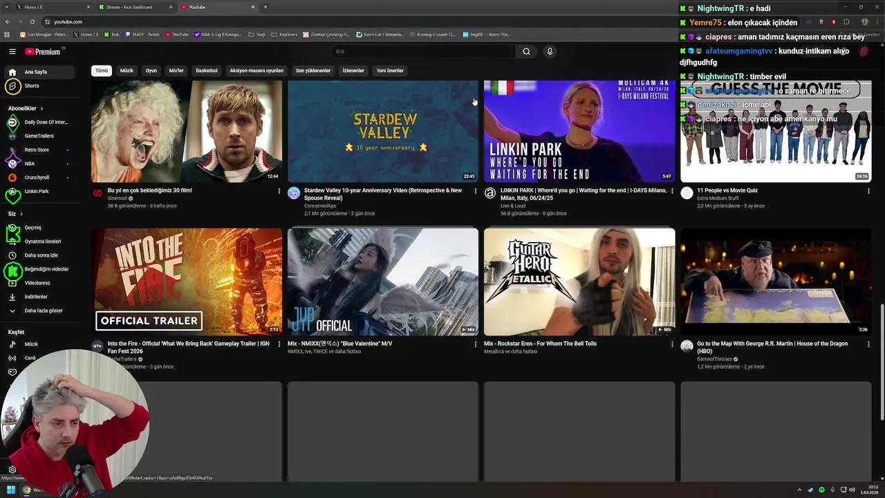This screenshot has width=885, height=498.
Task: Open the GameTrailers subscription
Action: coord(39,136)
